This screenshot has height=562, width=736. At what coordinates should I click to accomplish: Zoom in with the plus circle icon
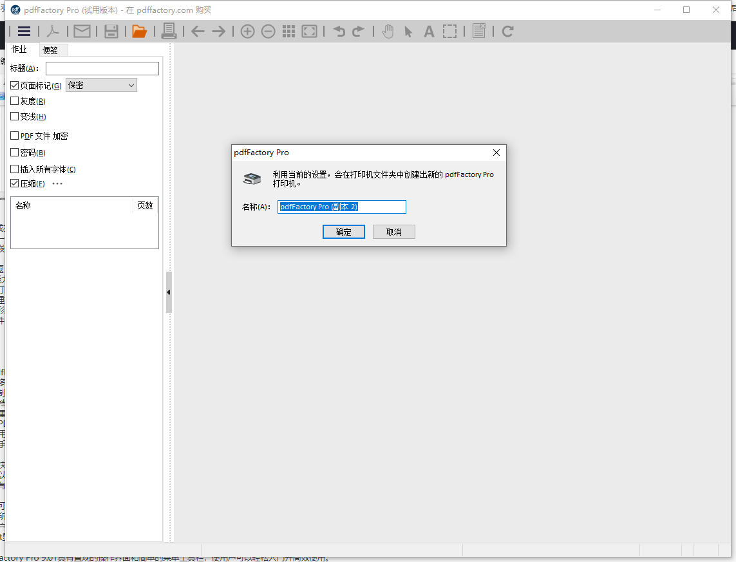click(247, 31)
